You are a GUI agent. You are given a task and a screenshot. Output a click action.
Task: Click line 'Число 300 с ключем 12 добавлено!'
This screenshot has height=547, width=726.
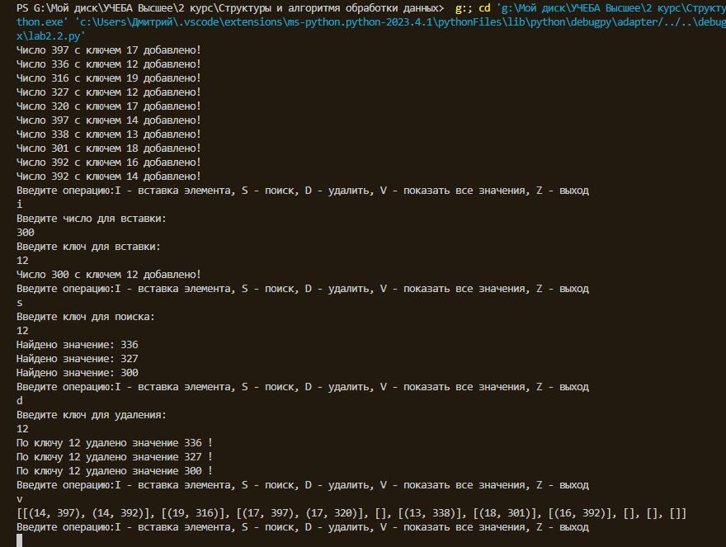pos(109,275)
